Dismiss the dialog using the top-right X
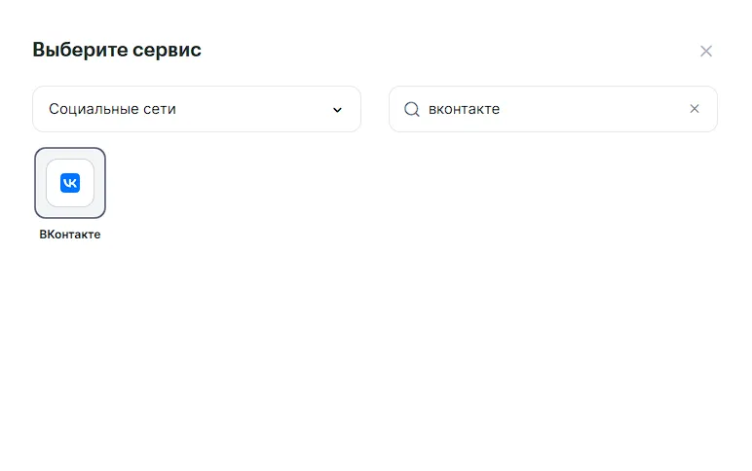This screenshot has width=752, height=471. [x=706, y=51]
